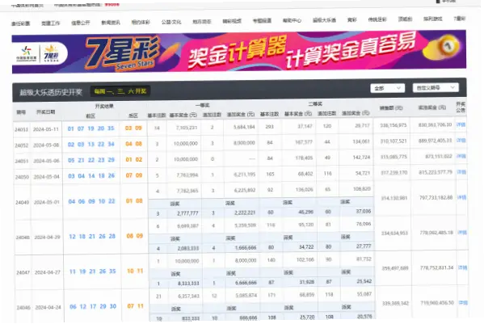This screenshot has width=484, height=324.
Task: Open 详情 for draw 24053
Action: pyautogui.click(x=461, y=124)
